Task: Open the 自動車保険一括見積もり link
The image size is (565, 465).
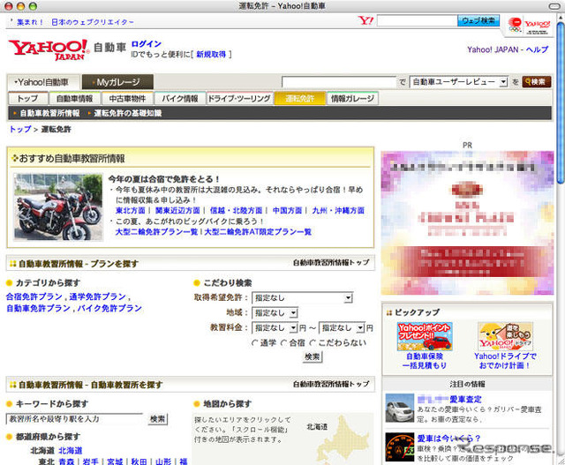Action: 425,361
